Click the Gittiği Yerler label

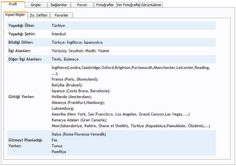(21, 96)
